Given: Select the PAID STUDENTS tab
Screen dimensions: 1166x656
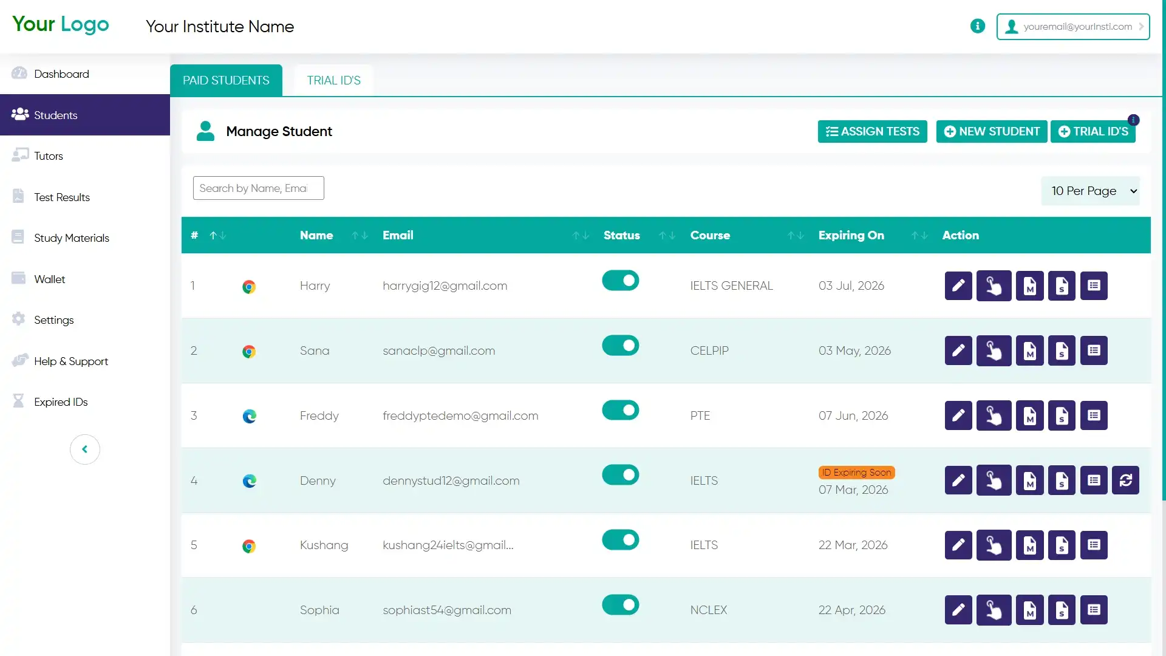Looking at the screenshot, I should click(226, 80).
